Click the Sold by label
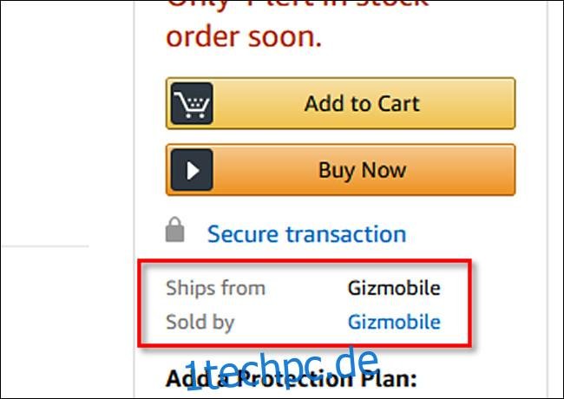Viewport: 564px width, 399px height. coord(200,322)
